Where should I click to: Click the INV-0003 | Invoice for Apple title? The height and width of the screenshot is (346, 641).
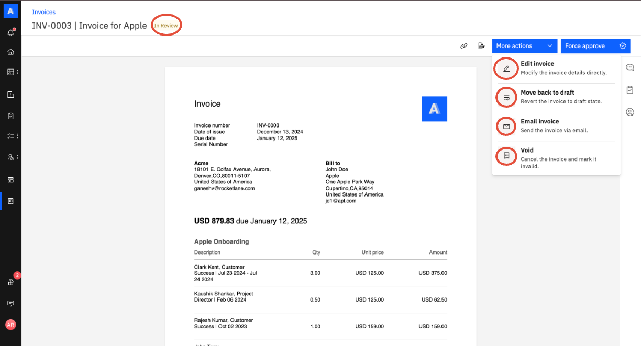point(89,26)
